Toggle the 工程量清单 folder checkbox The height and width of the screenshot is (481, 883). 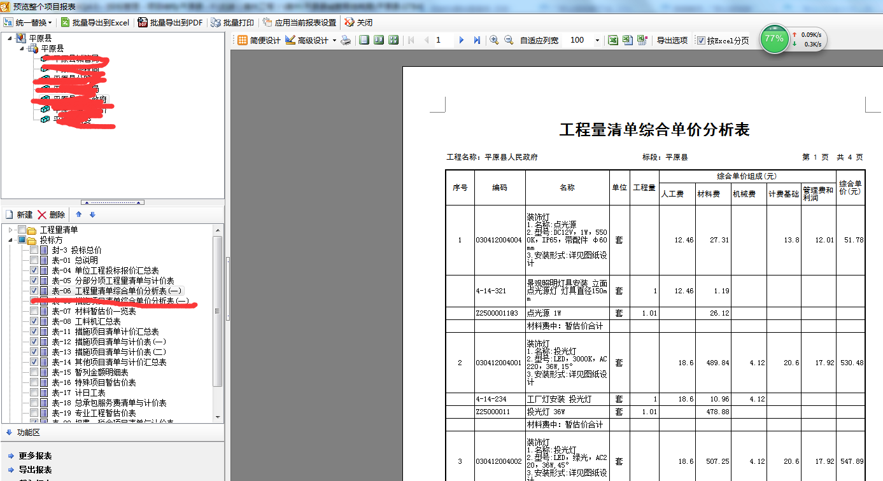coord(22,230)
